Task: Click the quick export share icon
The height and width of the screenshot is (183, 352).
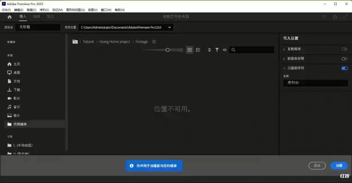Action: (335, 17)
